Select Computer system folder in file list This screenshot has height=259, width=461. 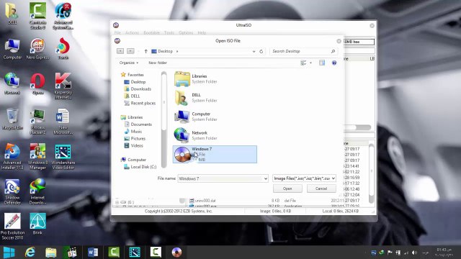point(196,117)
